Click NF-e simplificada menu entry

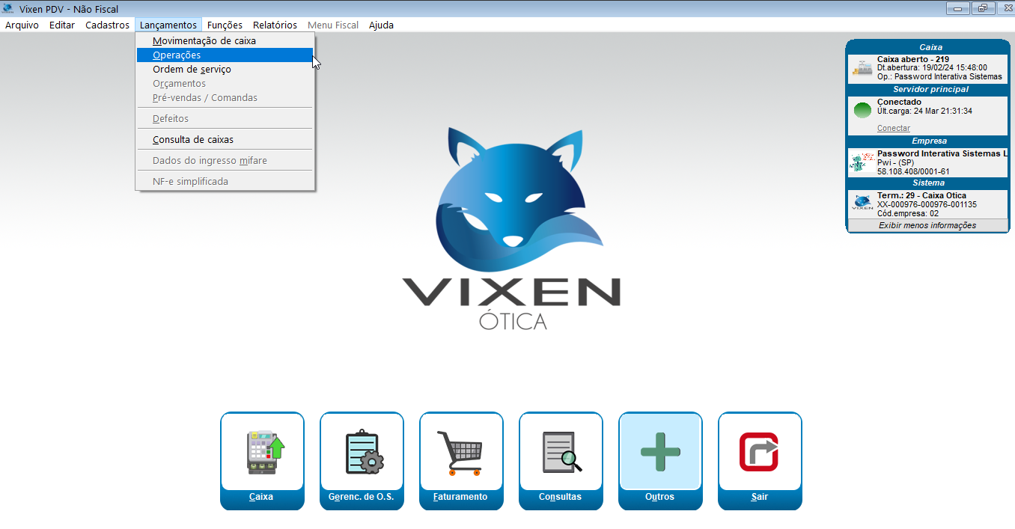point(225,182)
